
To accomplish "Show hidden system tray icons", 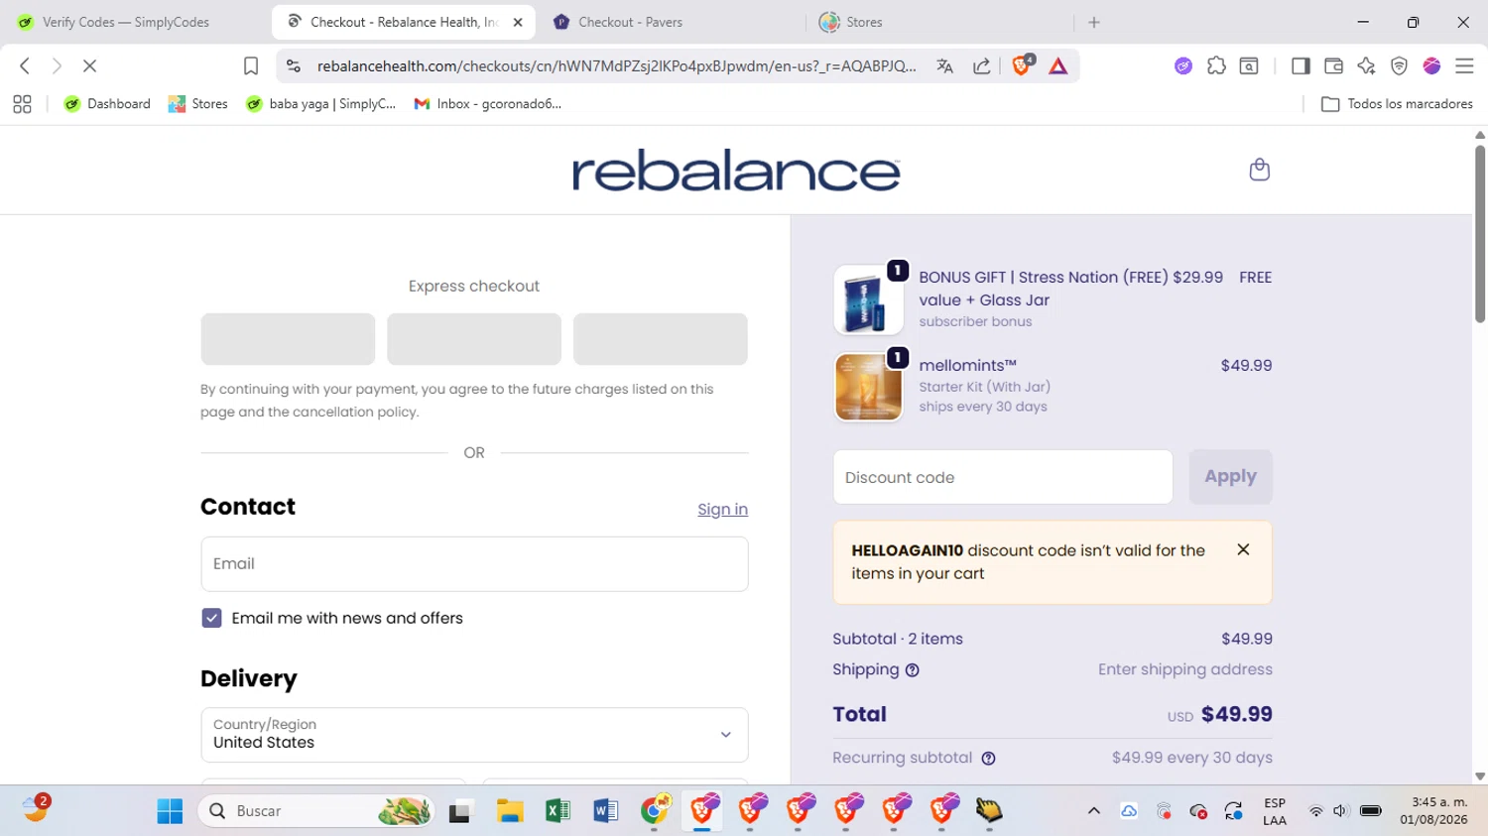I will click(x=1094, y=811).
